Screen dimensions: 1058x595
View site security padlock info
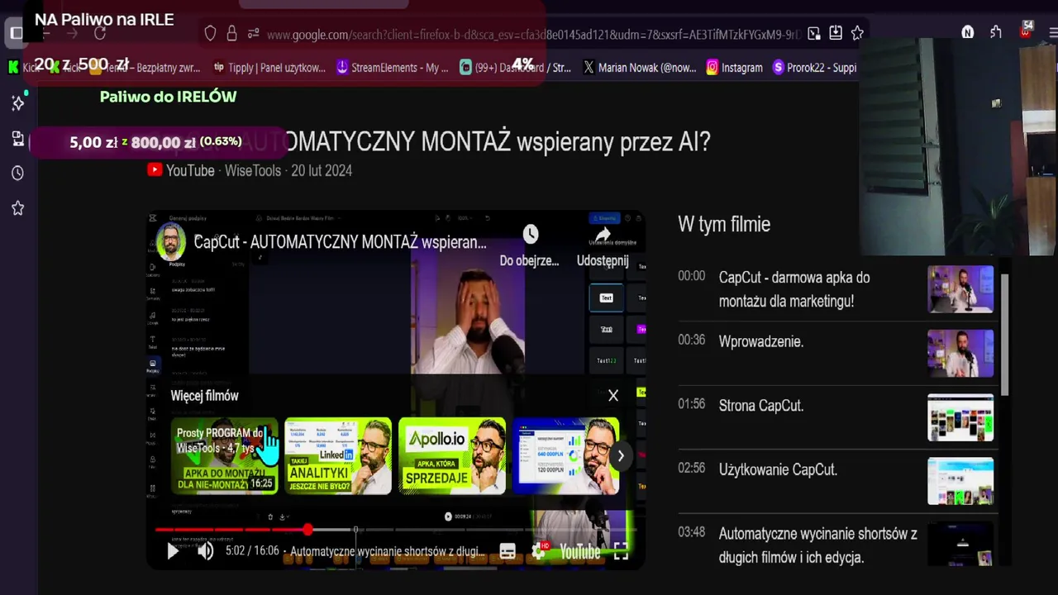pos(231,33)
